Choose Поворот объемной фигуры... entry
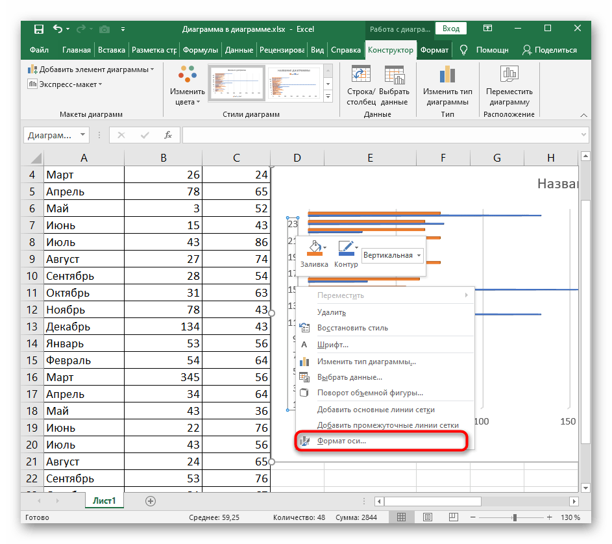612x544 pixels. 385,393
